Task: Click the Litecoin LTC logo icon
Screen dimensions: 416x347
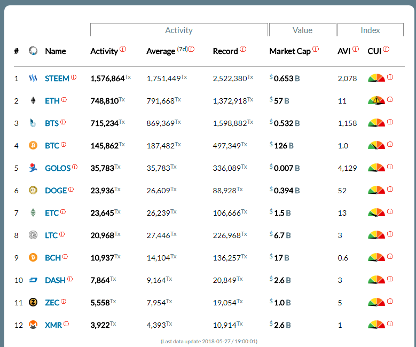Action: (33, 235)
